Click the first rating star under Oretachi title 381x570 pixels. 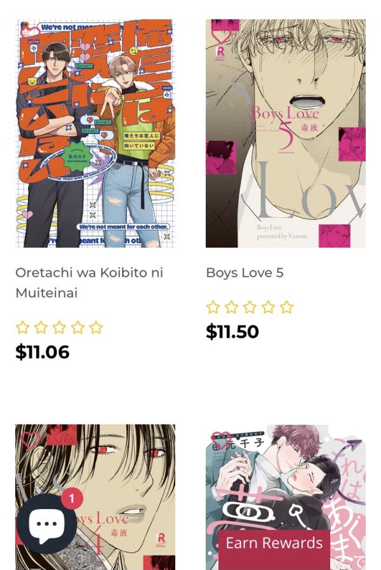tap(22, 328)
